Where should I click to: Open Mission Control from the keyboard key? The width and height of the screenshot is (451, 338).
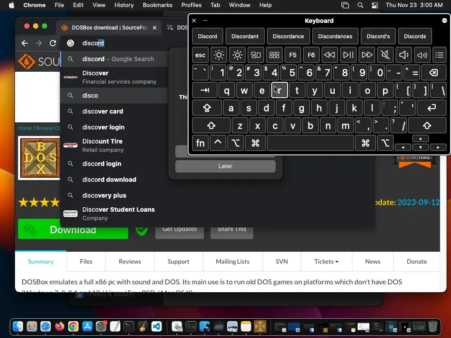point(256,55)
